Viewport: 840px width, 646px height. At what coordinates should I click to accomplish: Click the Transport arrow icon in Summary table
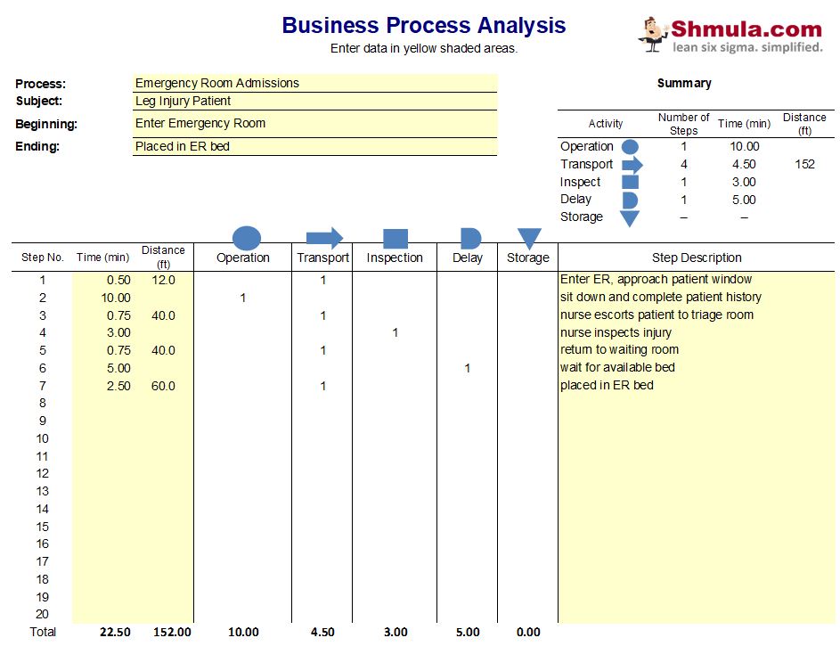[631, 164]
